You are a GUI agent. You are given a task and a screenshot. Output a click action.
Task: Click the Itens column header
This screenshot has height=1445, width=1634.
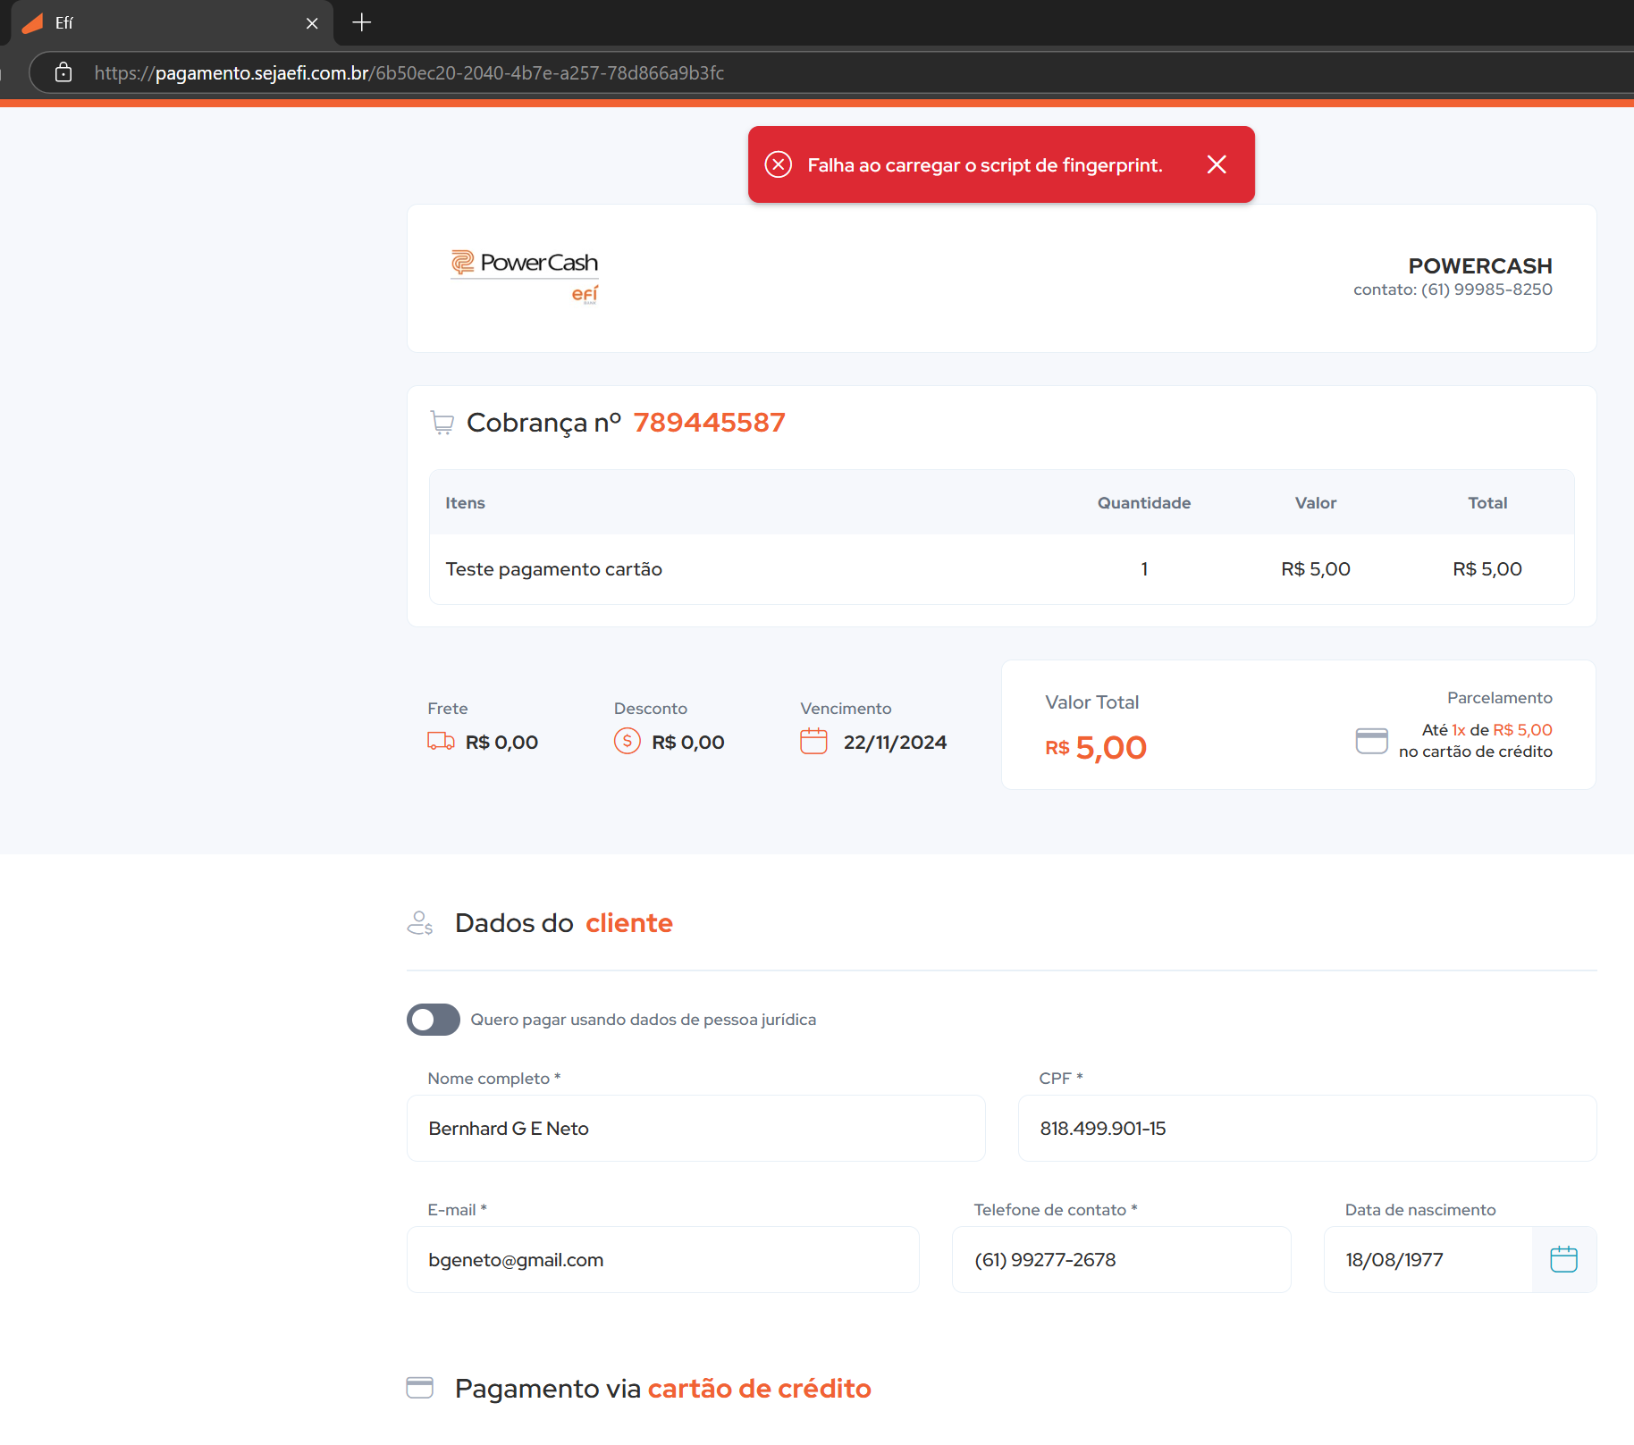click(465, 503)
